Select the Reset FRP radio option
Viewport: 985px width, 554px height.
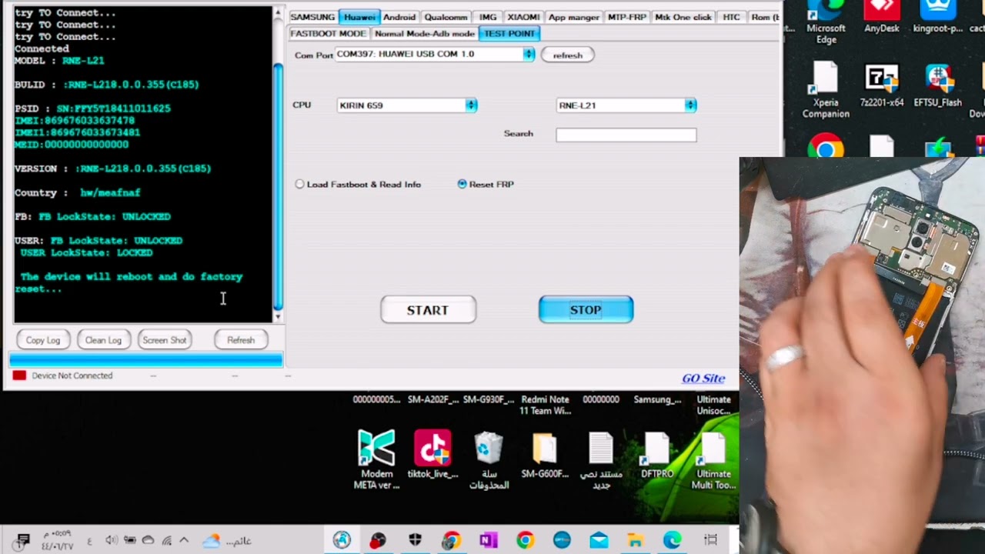click(486, 185)
